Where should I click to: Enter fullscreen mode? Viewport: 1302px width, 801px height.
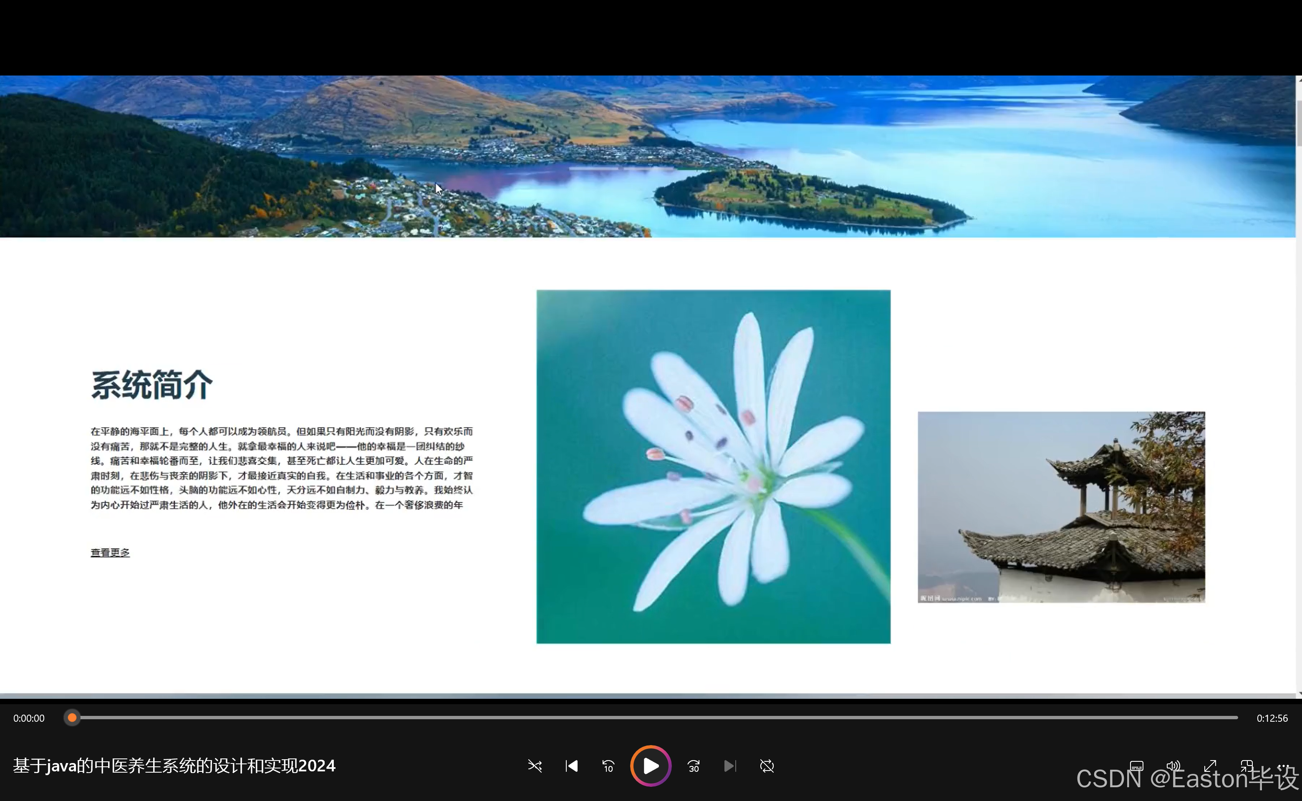pos(1210,766)
